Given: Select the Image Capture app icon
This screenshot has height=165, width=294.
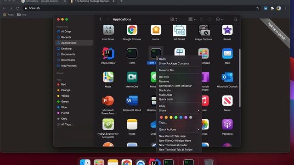Looking at the screenshot, I should click(204, 30).
